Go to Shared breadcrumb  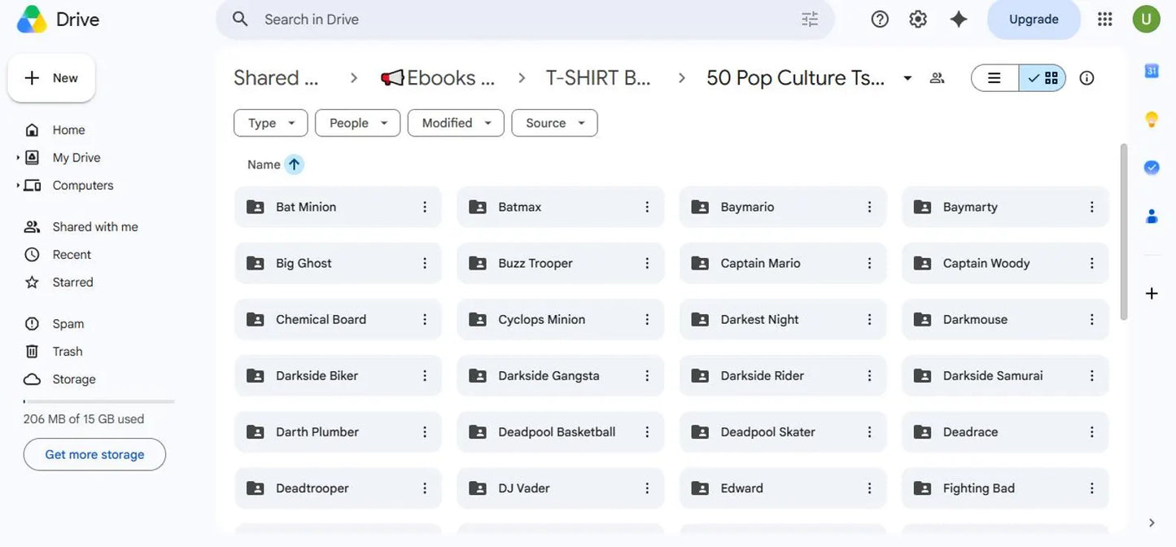pos(276,78)
